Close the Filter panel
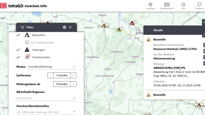The height and width of the screenshot is (115, 205). (x=70, y=27)
